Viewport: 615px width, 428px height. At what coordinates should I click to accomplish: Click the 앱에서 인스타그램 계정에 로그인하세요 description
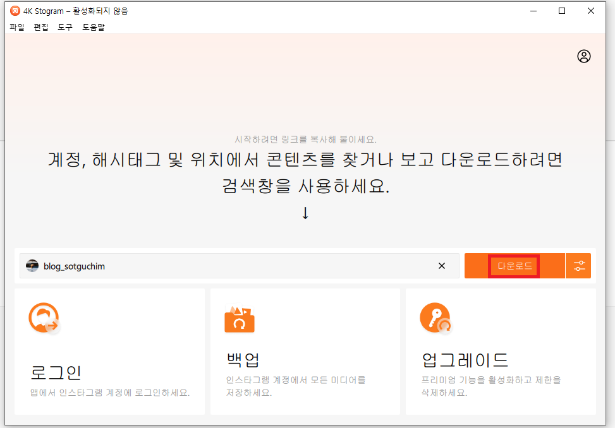coord(110,393)
